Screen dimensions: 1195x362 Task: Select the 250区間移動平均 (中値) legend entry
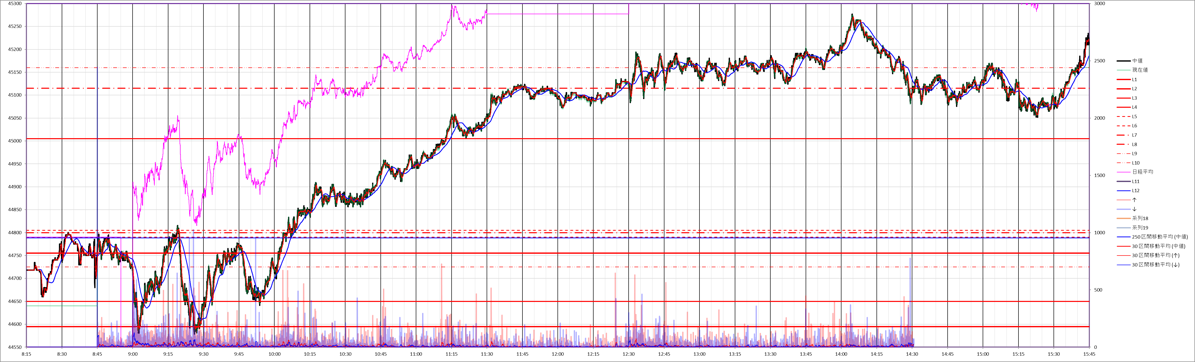point(1159,237)
